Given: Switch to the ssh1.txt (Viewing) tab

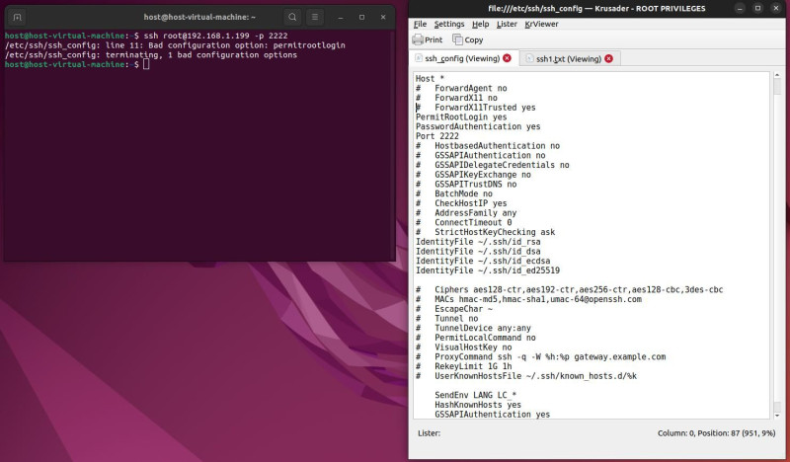Looking at the screenshot, I should [569, 59].
